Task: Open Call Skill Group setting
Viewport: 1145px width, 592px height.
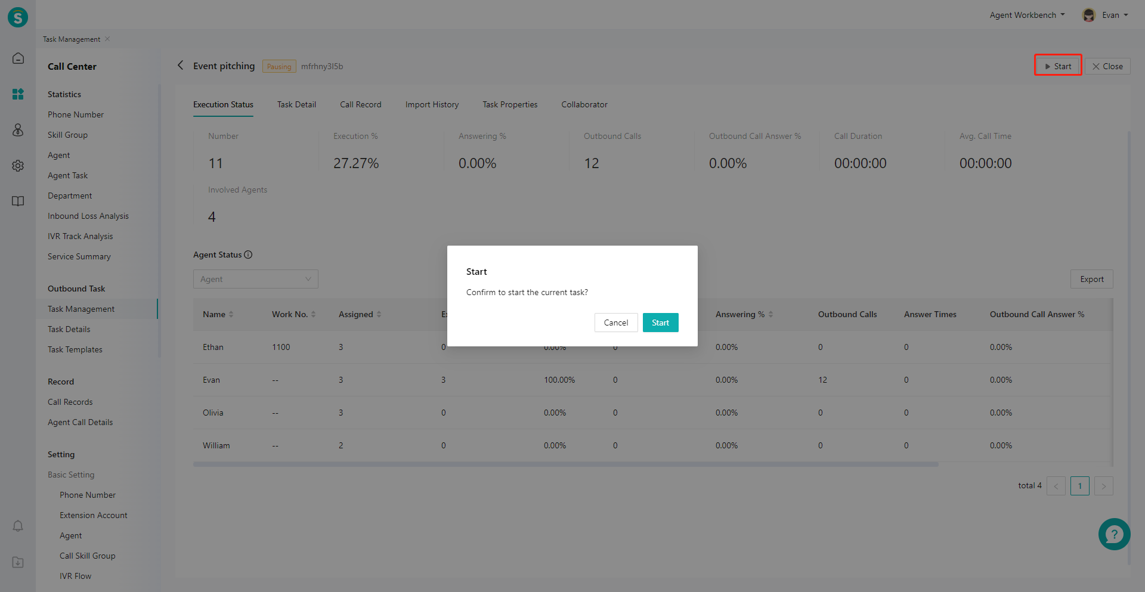Action: point(88,556)
